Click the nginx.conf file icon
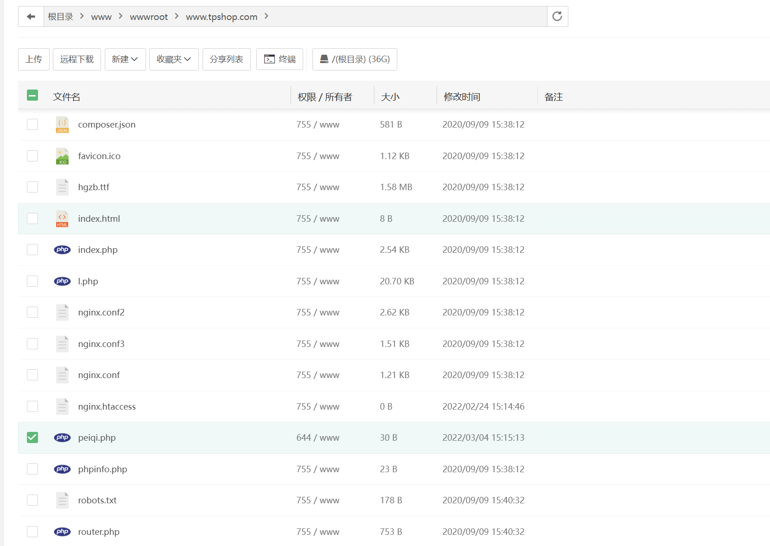The width and height of the screenshot is (770, 546). coord(62,375)
